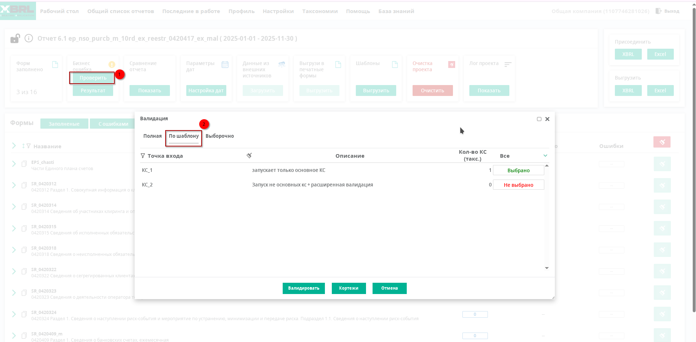
Task: Maximize the Валидация dialog via square icon
Action: [x=539, y=119]
